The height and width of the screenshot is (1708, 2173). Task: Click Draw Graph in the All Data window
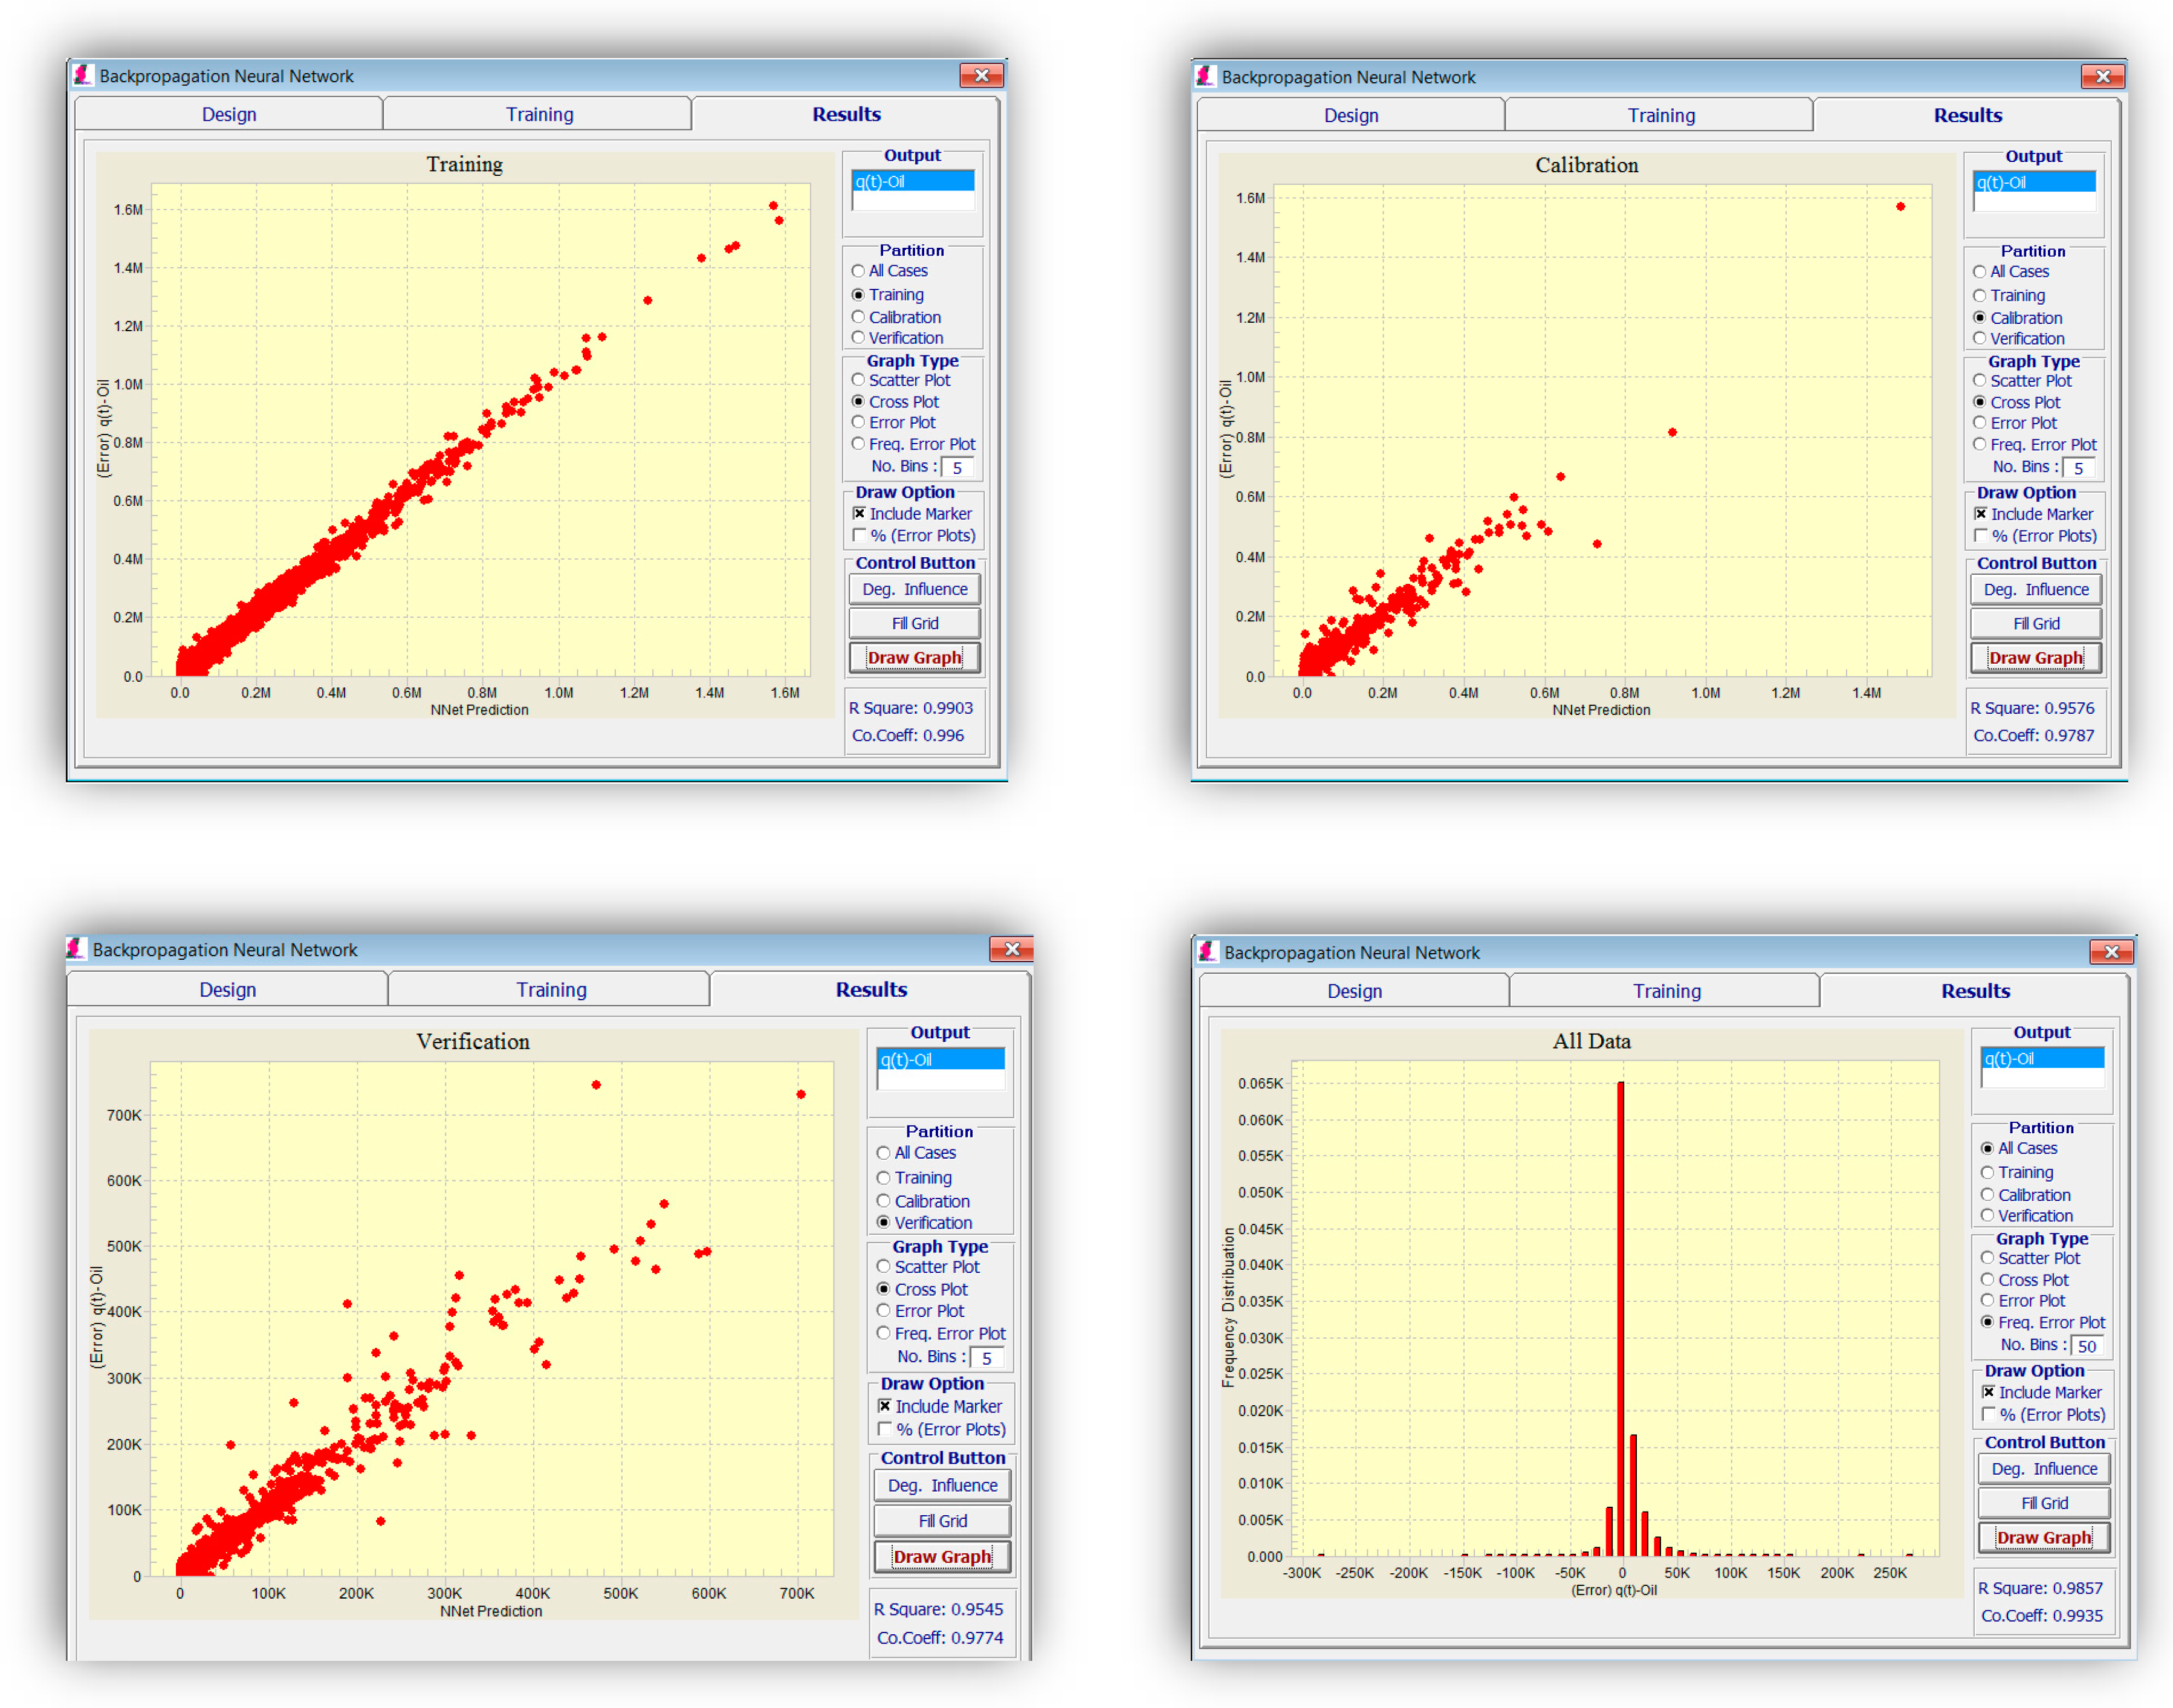point(2044,1538)
